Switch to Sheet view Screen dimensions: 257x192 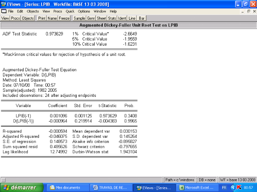[102, 18]
